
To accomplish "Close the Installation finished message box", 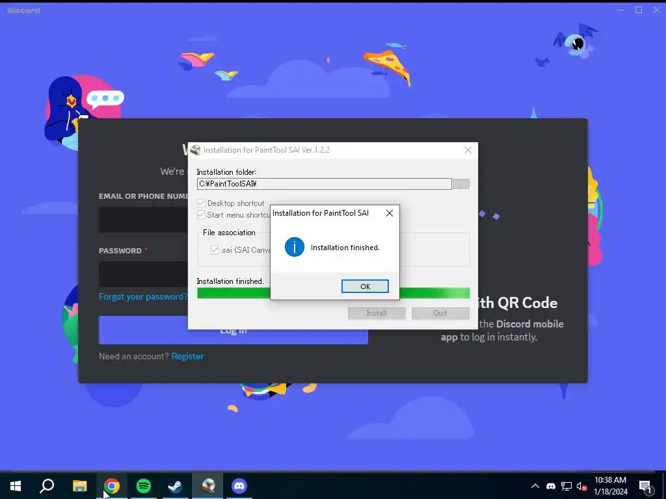I will click(x=389, y=213).
